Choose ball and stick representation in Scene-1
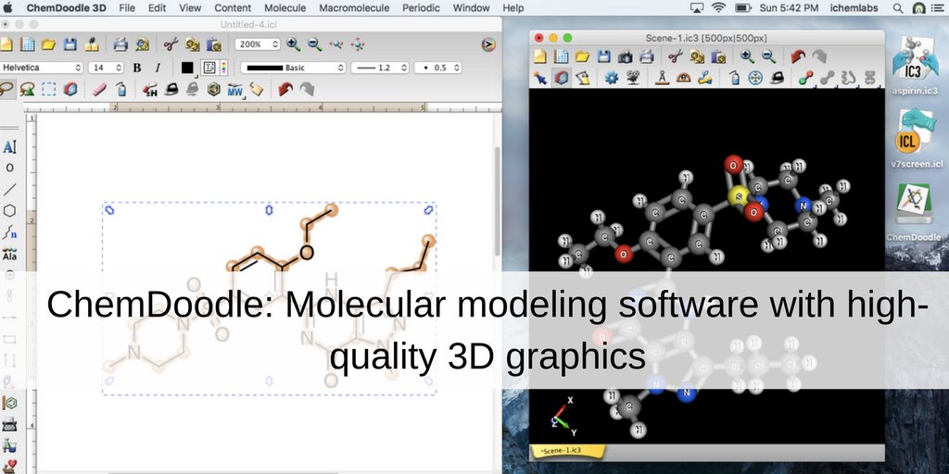Viewport: 949px width, 474px height. [805, 78]
